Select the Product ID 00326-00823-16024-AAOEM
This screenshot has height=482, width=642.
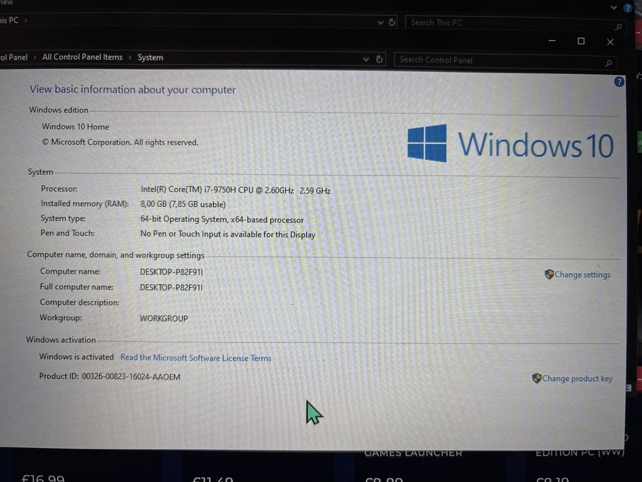point(109,376)
